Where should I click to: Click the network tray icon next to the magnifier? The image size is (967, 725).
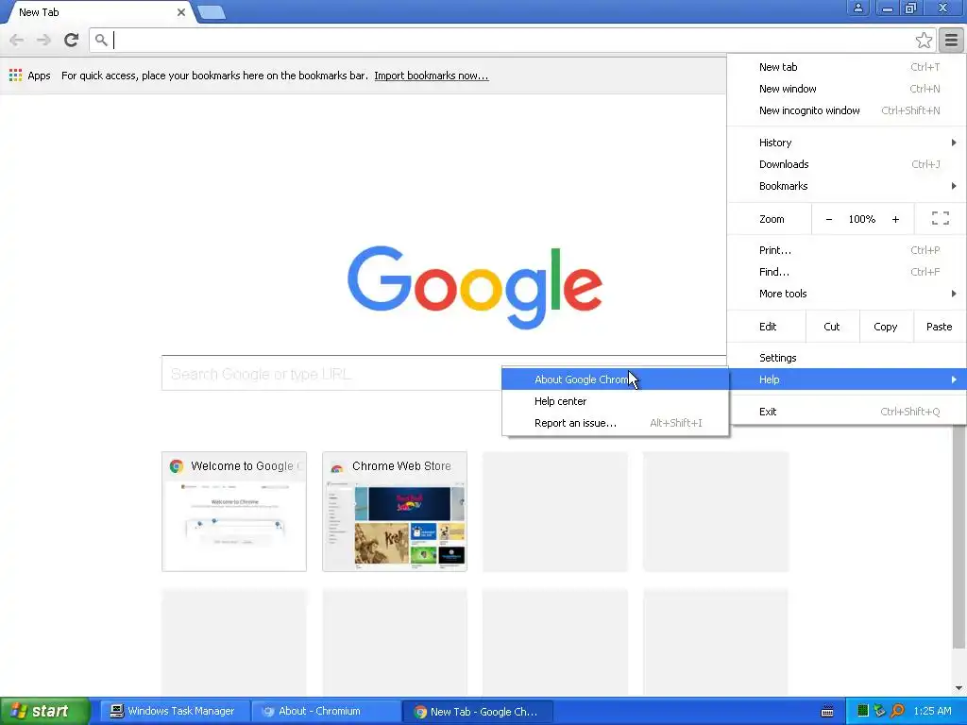point(879,711)
